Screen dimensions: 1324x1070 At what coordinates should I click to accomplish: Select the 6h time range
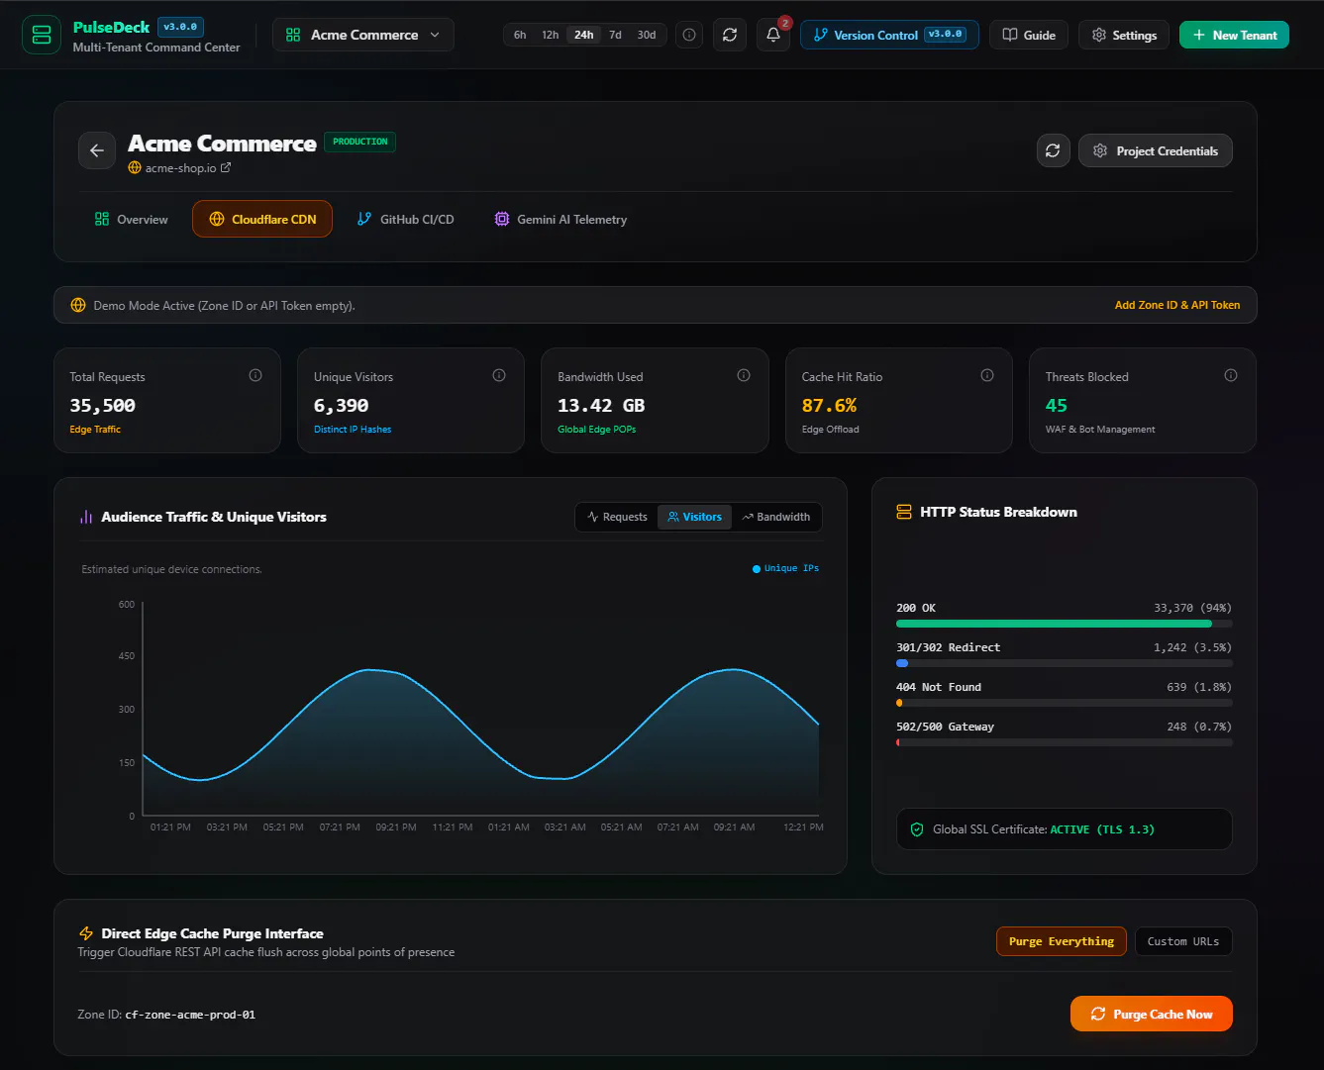pyautogui.click(x=520, y=35)
